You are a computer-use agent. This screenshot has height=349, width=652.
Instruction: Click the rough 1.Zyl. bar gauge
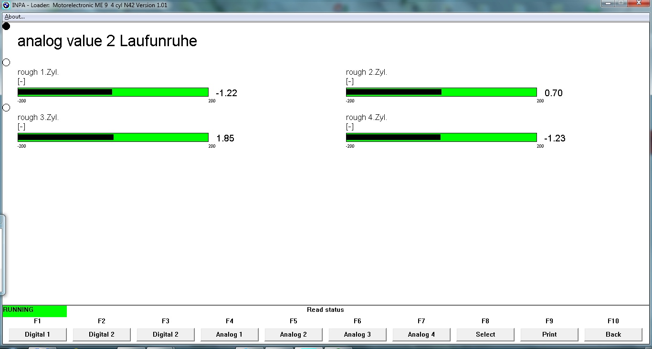point(113,92)
